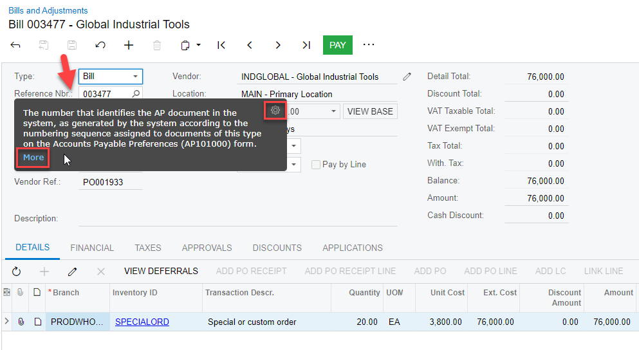Click the tooltip gear settings icon
This screenshot has height=350, width=639.
click(x=275, y=110)
